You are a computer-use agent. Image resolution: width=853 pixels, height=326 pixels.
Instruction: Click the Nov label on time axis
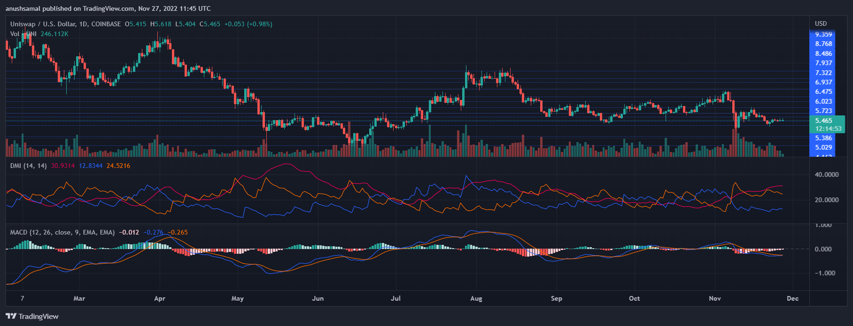point(714,298)
